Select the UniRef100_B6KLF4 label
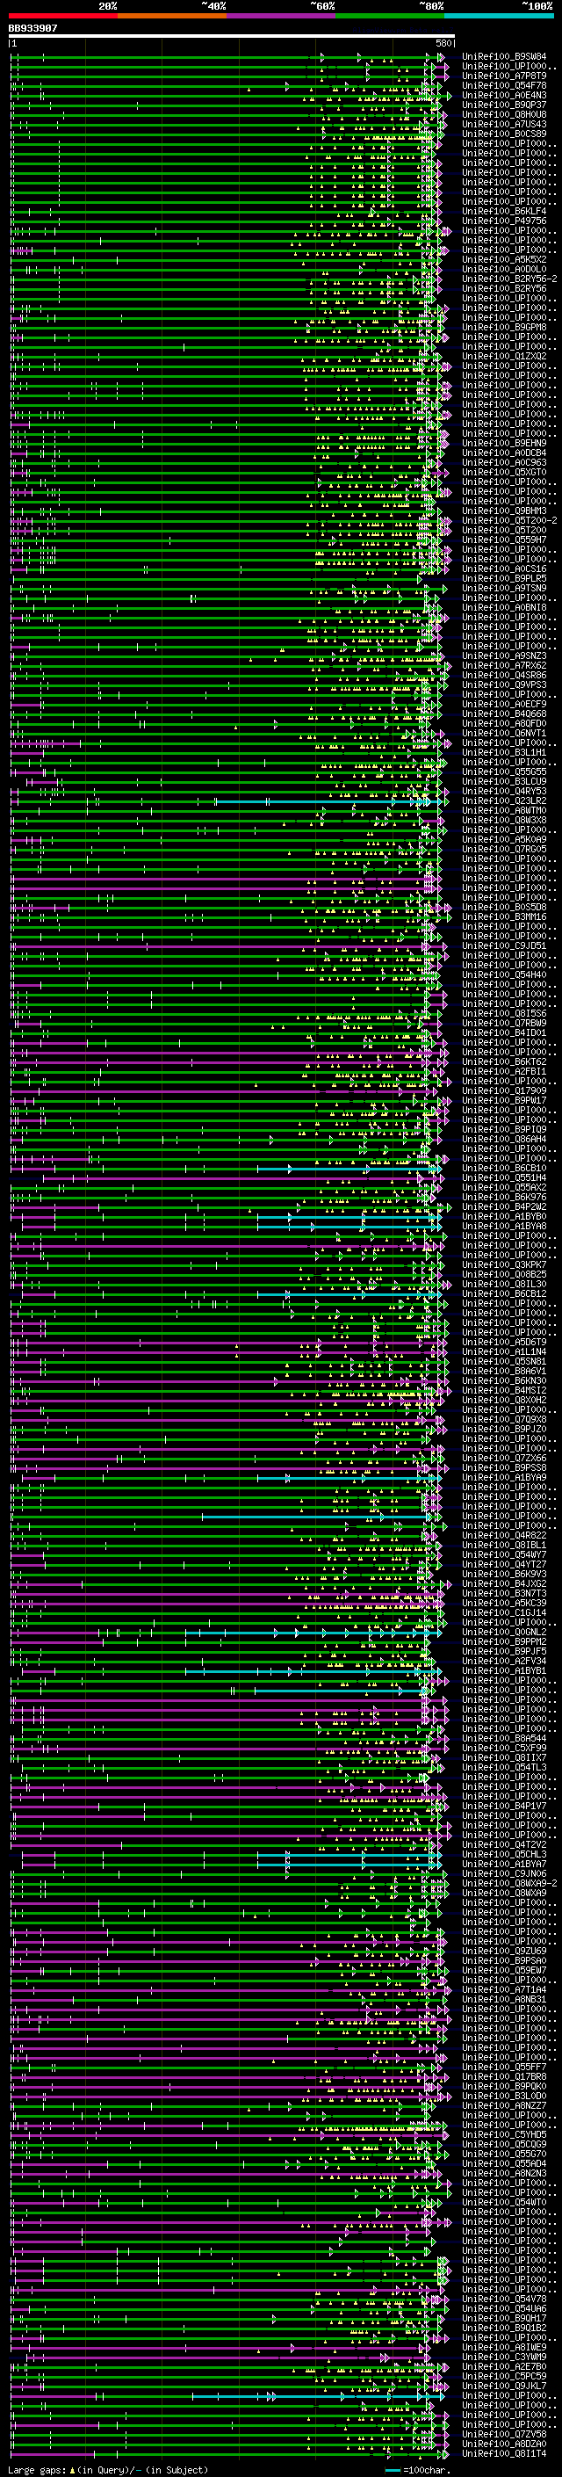The width and height of the screenshot is (562, 2477). (x=504, y=212)
